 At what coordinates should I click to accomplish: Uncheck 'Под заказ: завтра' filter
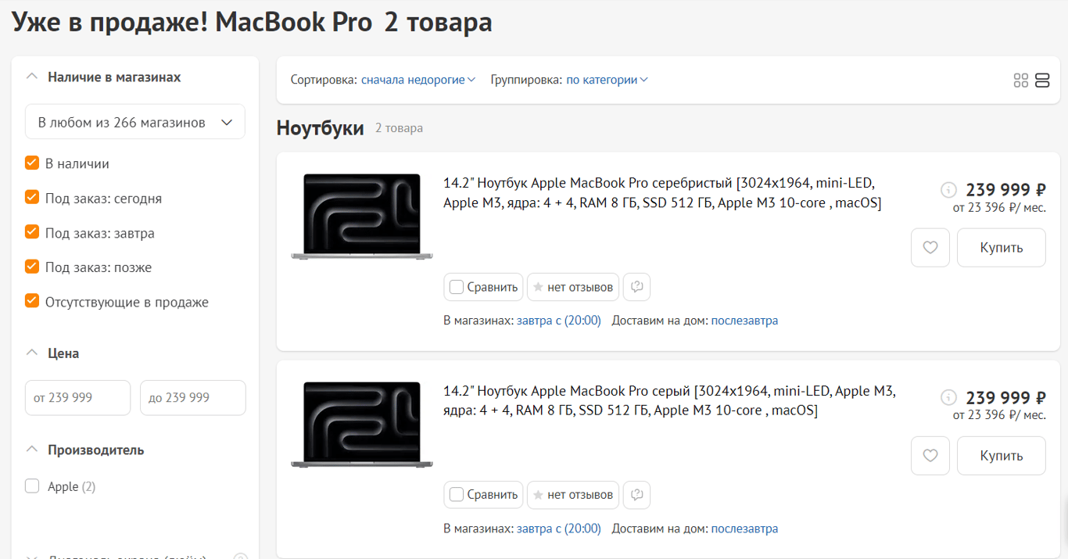pyautogui.click(x=32, y=232)
